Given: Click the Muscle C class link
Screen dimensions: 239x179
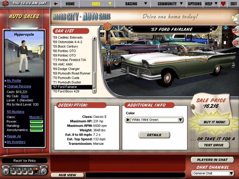Looking at the screenshot, I should click(36, 117).
